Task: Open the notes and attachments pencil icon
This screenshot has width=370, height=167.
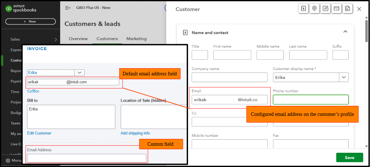Action: (x=325, y=9)
